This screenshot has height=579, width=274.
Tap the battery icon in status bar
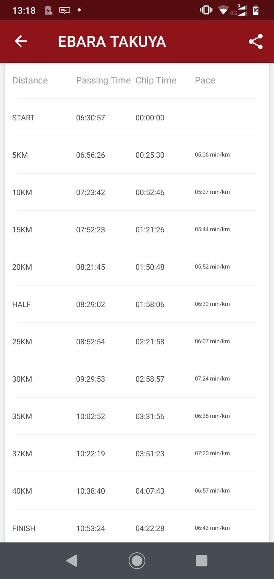256,10
